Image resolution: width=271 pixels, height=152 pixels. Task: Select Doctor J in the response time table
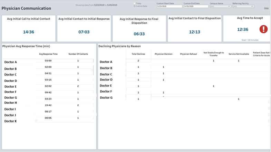tap(10, 115)
